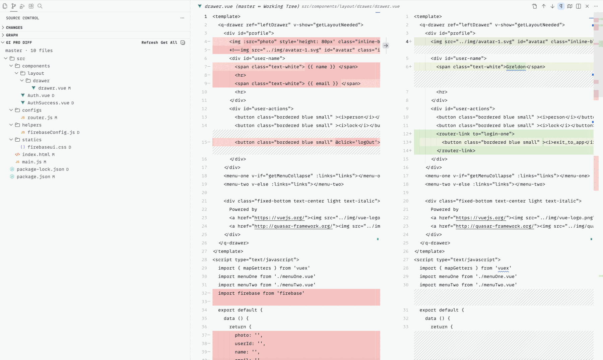
Task: Revert the change with the arrow at line 4
Action: 386,46
